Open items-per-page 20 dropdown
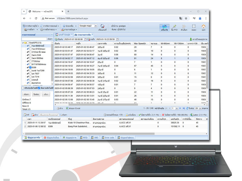This screenshot has height=181, width=242. pyautogui.click(x=200, y=108)
